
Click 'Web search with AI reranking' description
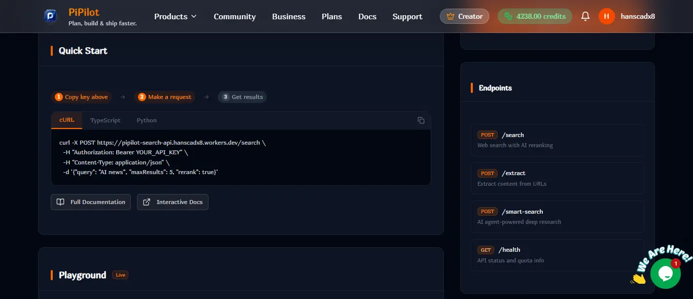[x=515, y=145]
